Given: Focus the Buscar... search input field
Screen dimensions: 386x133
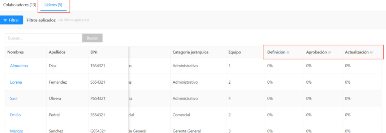Looking at the screenshot, I should pos(44,38).
